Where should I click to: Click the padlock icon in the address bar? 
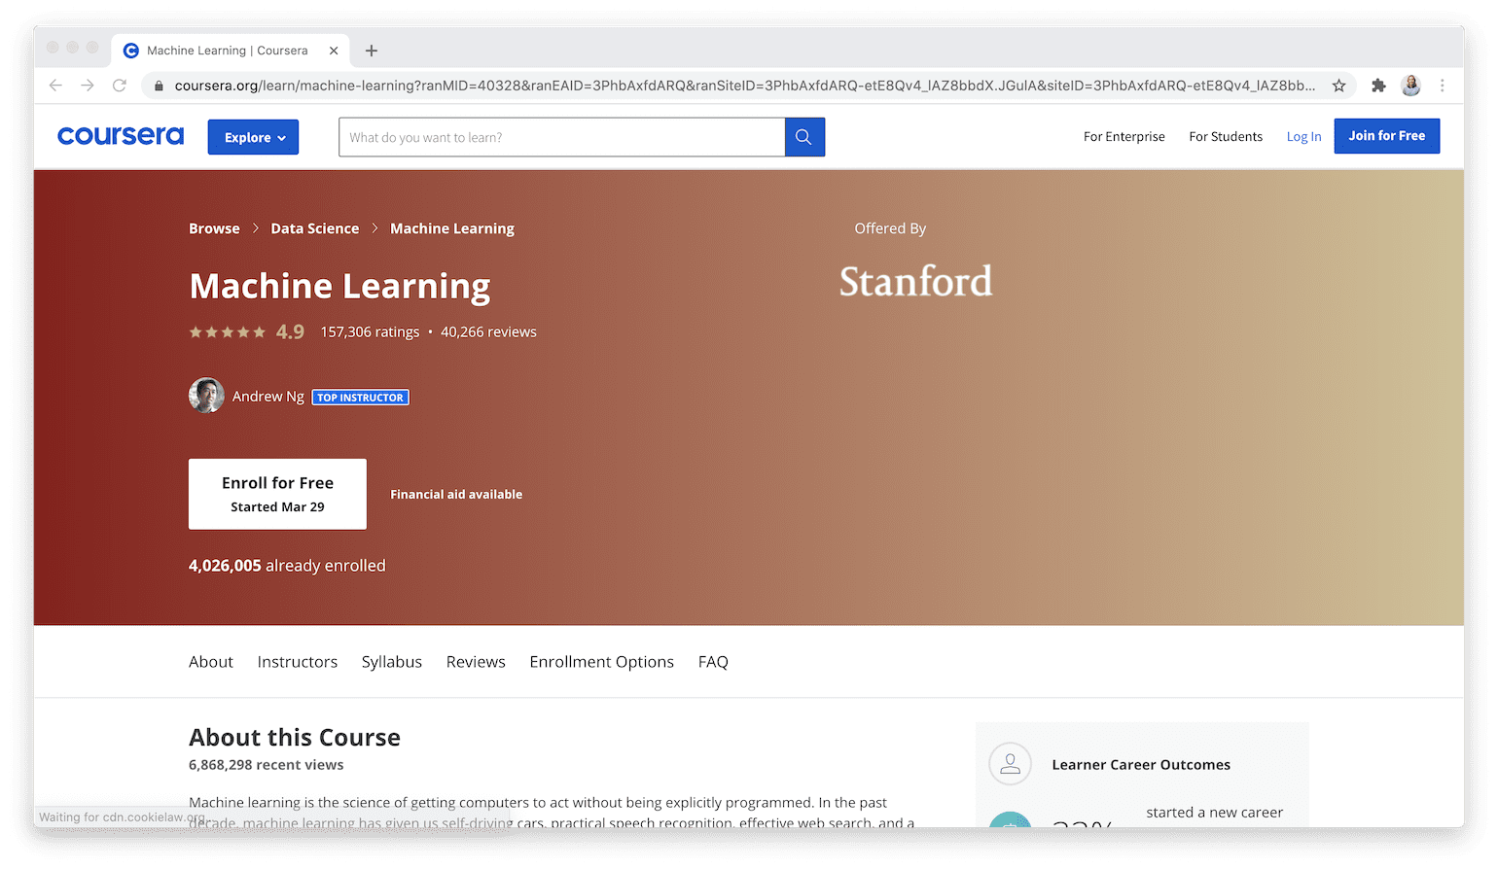point(159,86)
